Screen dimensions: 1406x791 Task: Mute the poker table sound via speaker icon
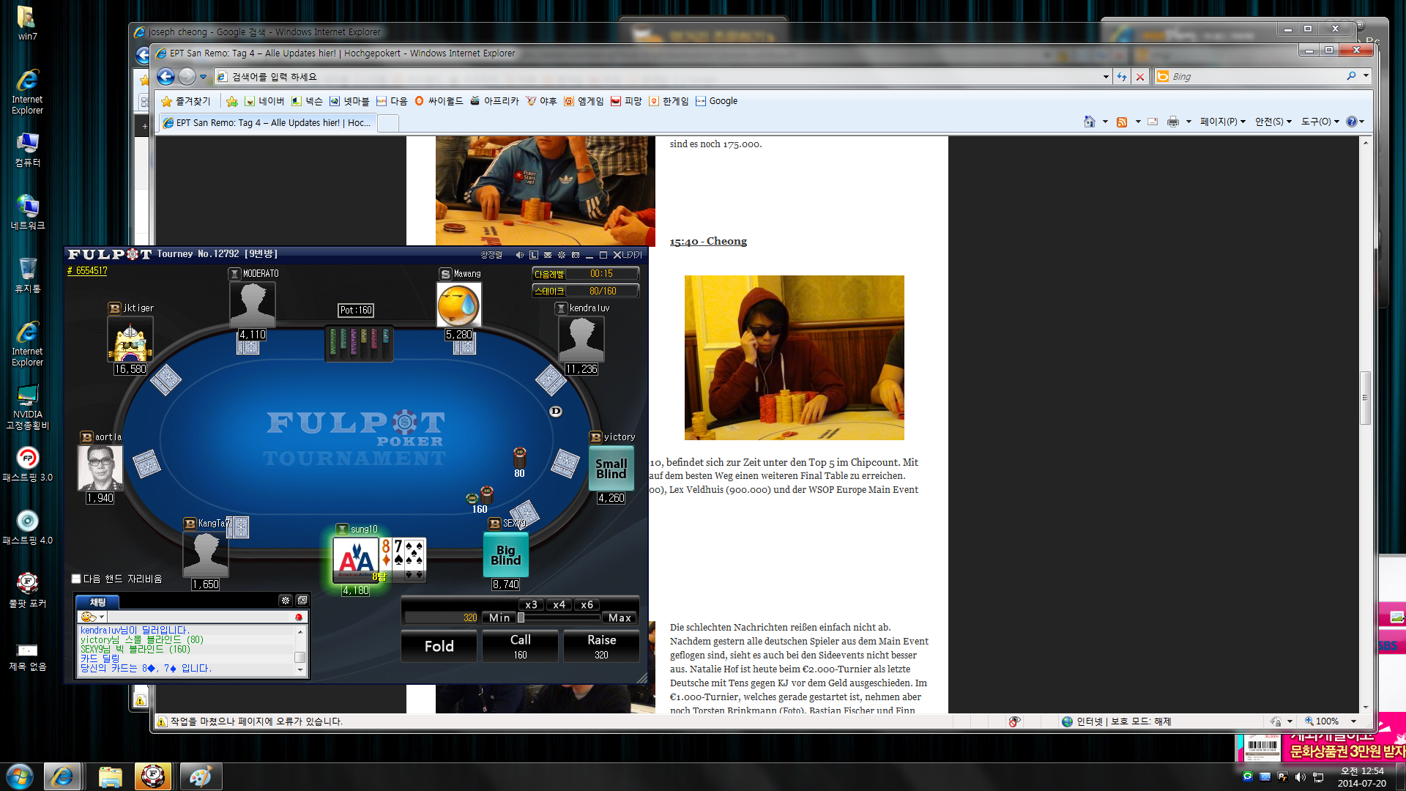click(520, 255)
